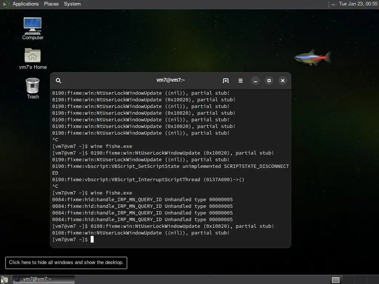Open terminal search with magnifier icon
The image size is (379, 284).
click(x=58, y=81)
